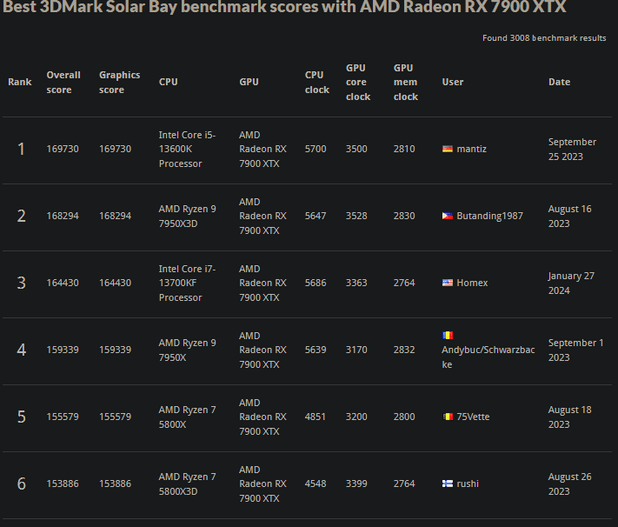Viewport: 618px width, 527px height.
Task: Select the Date column header
Action: click(559, 82)
